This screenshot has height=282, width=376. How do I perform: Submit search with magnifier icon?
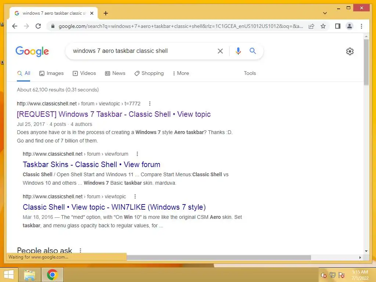tap(253, 51)
